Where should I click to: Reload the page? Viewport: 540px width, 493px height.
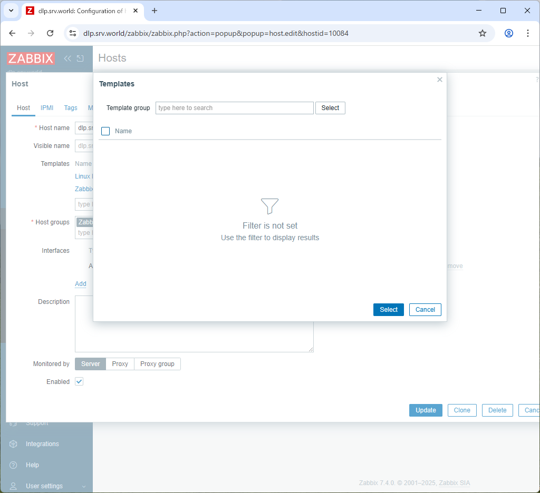(x=50, y=33)
